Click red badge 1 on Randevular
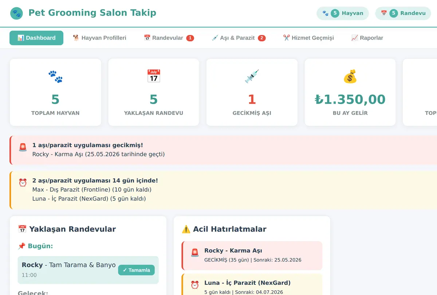Screen dimensions: 437x295 coord(190,38)
